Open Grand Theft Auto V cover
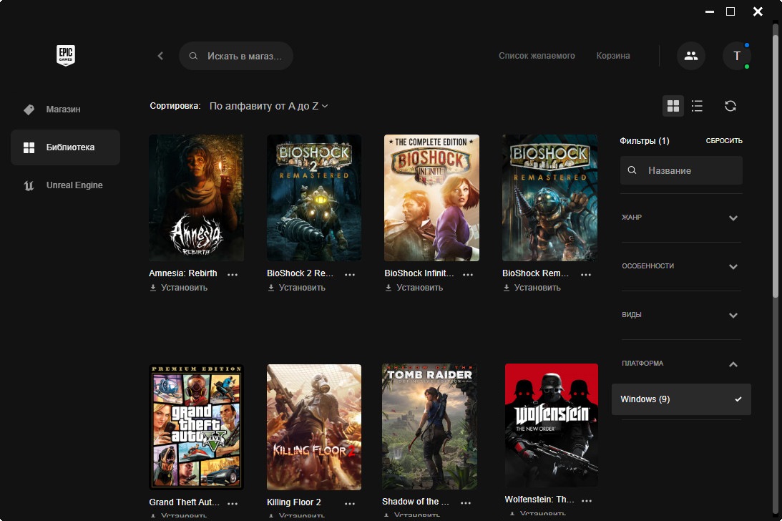Image resolution: width=782 pixels, height=521 pixels. tap(196, 427)
